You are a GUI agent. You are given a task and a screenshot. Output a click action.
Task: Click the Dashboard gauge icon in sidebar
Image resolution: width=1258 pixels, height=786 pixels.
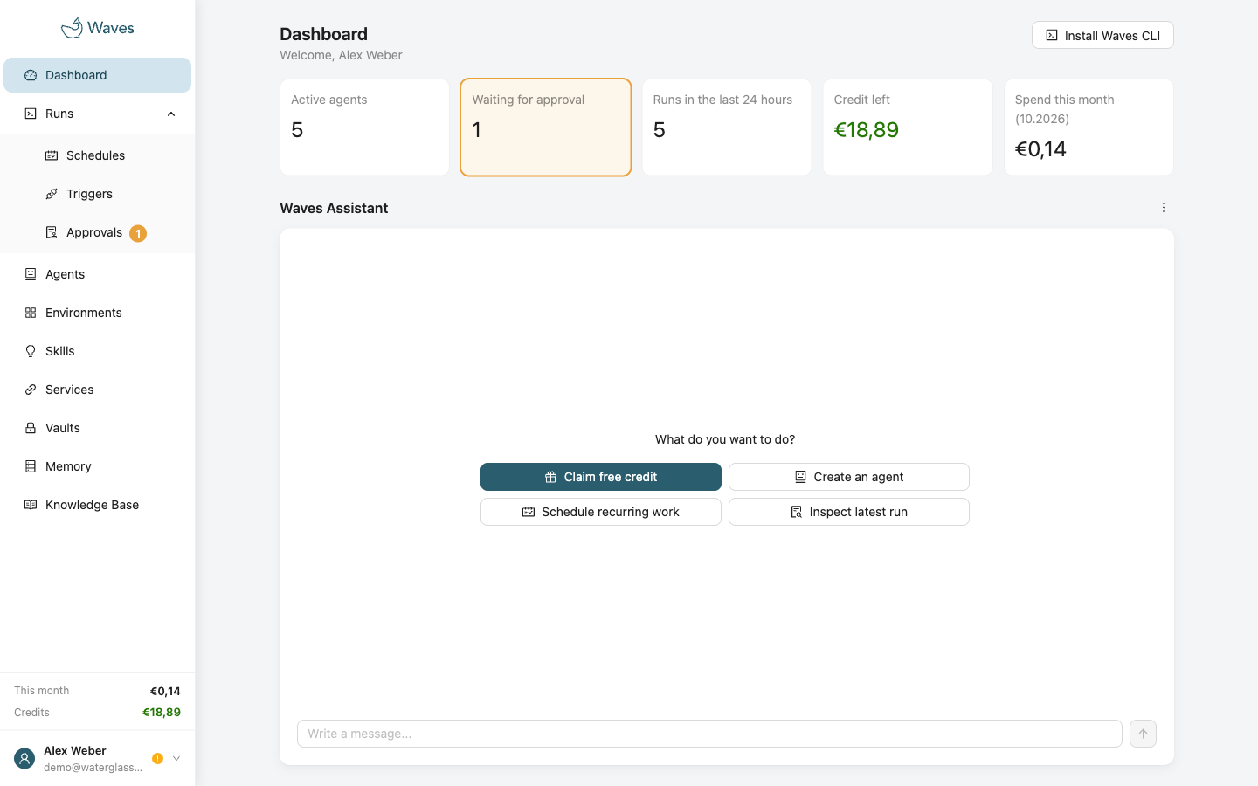(31, 75)
